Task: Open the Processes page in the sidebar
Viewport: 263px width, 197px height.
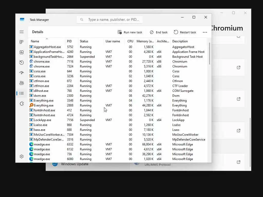Action: tap(22, 42)
